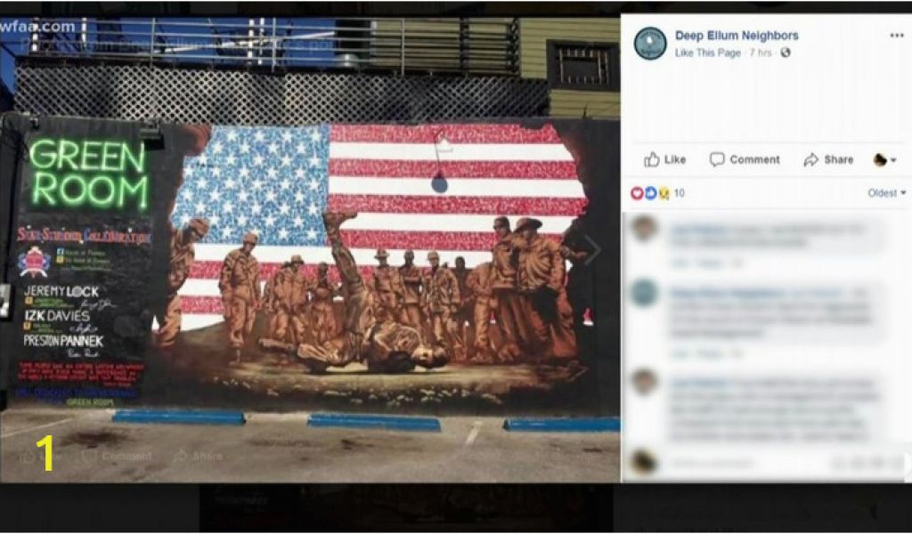This screenshot has width=912, height=534.
Task: Click the third commenter's profile picture
Action: [645, 381]
